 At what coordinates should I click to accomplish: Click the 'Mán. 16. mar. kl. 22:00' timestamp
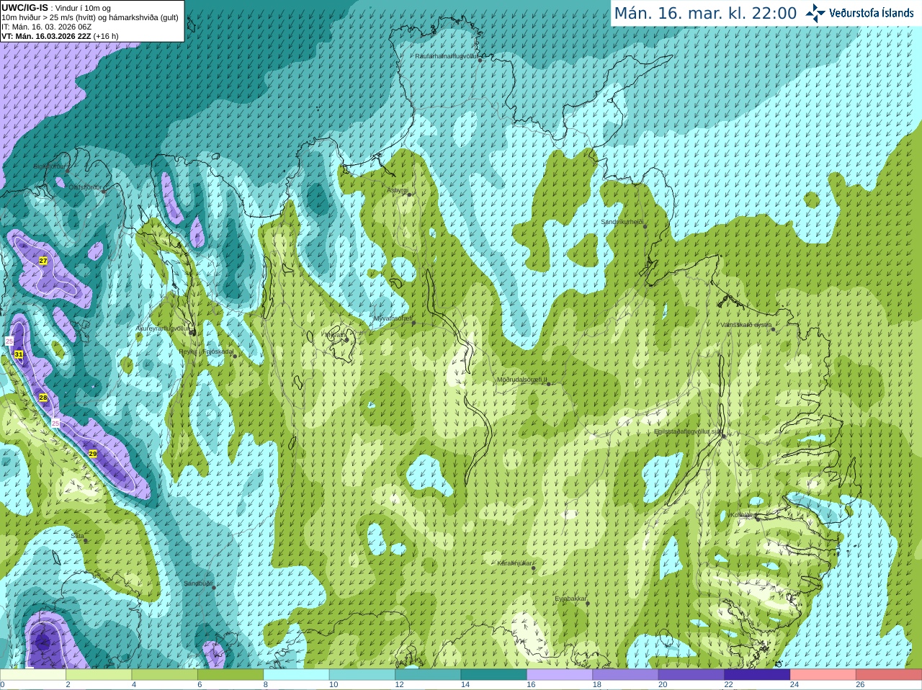705,14
